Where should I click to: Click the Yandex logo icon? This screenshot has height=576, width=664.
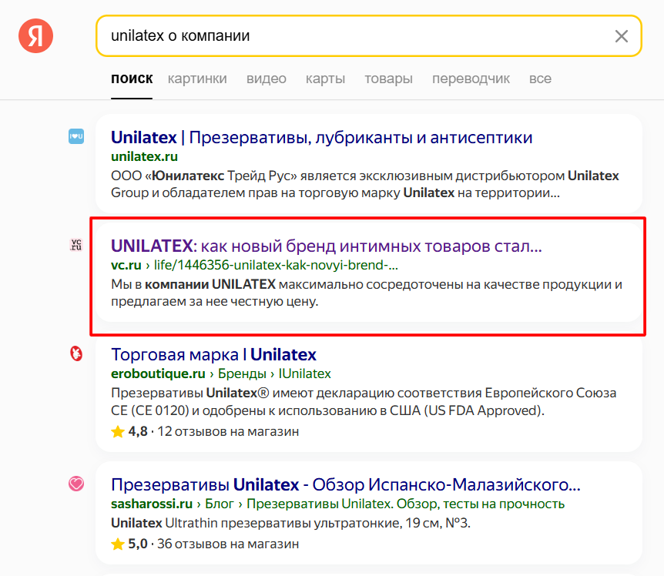(x=35, y=36)
